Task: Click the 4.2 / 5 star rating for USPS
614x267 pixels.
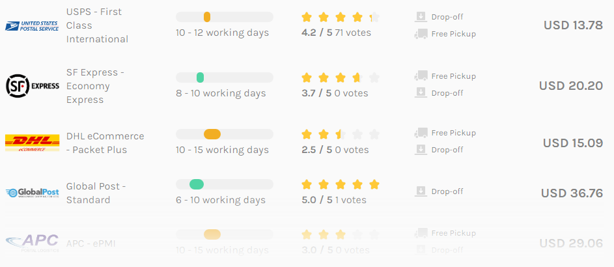Action: coord(341,17)
